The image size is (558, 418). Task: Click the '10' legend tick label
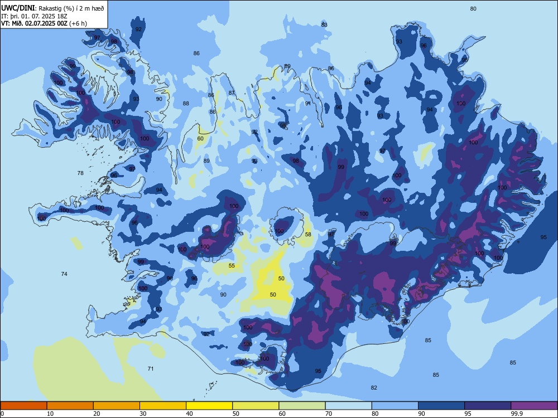tap(50, 414)
